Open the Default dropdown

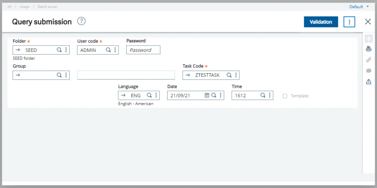pyautogui.click(x=359, y=7)
